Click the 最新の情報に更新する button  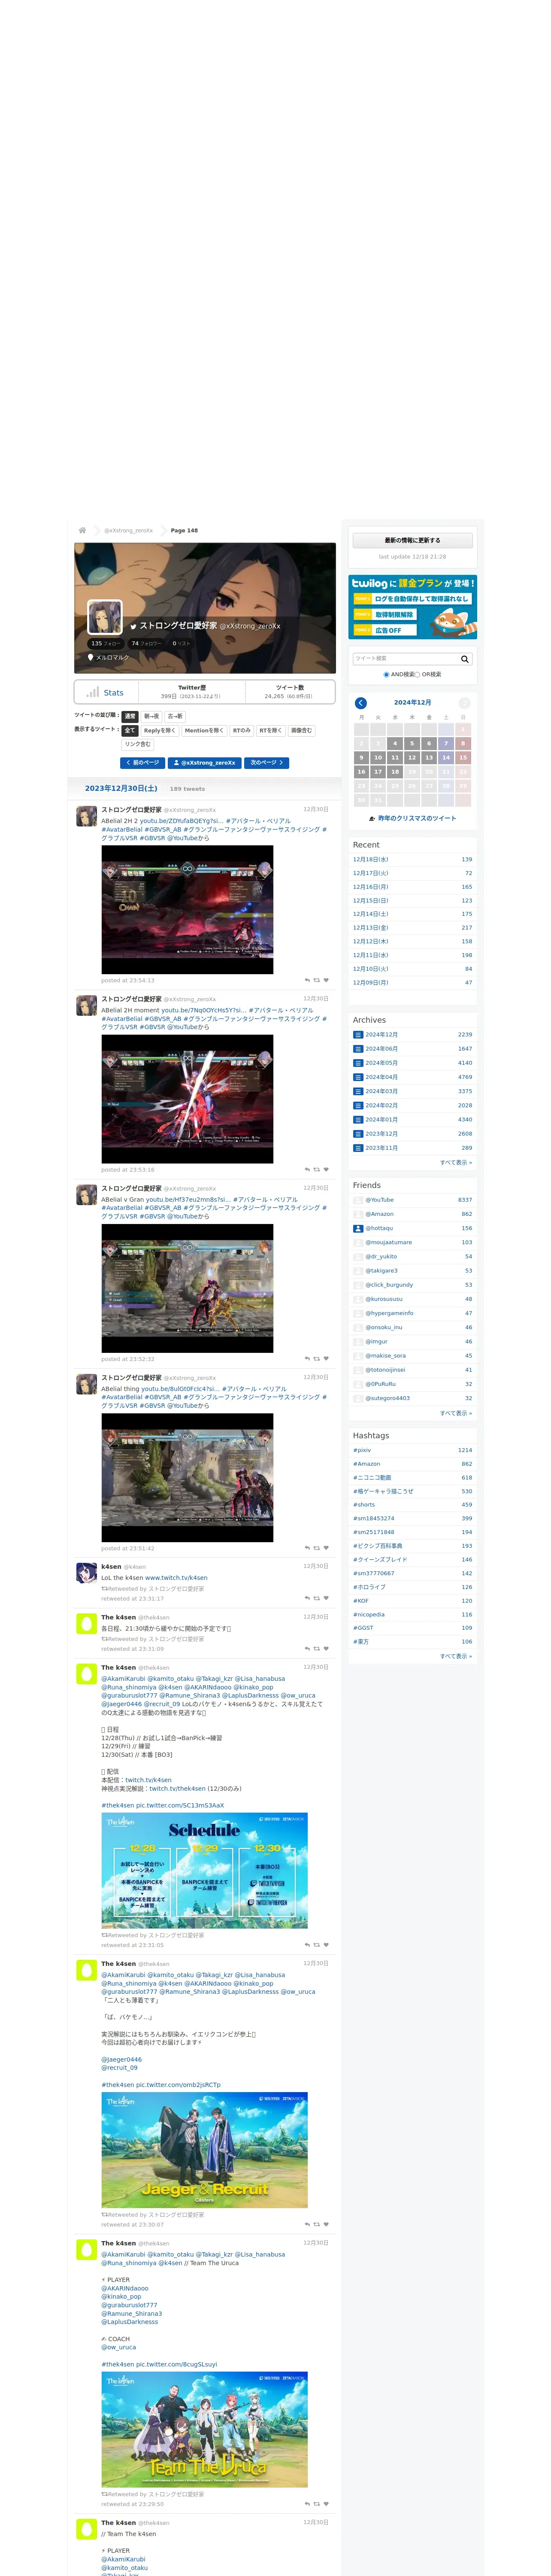pos(412,540)
